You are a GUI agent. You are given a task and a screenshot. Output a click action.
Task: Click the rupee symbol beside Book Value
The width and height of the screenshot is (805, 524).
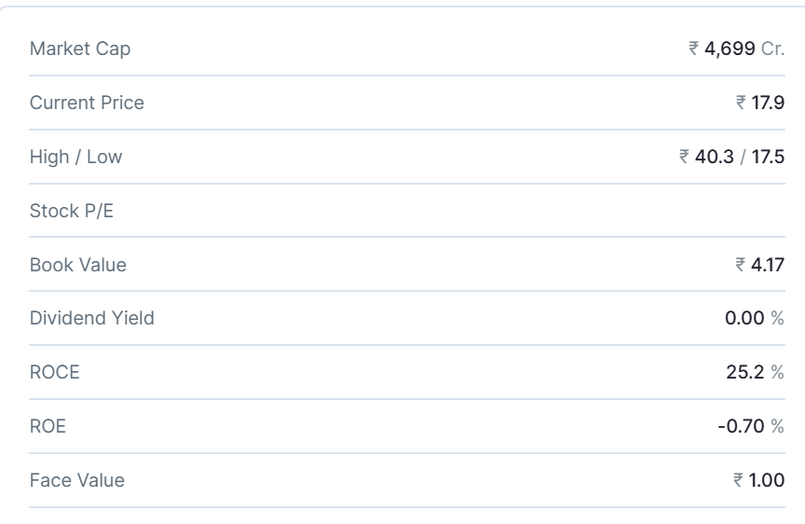tap(741, 266)
